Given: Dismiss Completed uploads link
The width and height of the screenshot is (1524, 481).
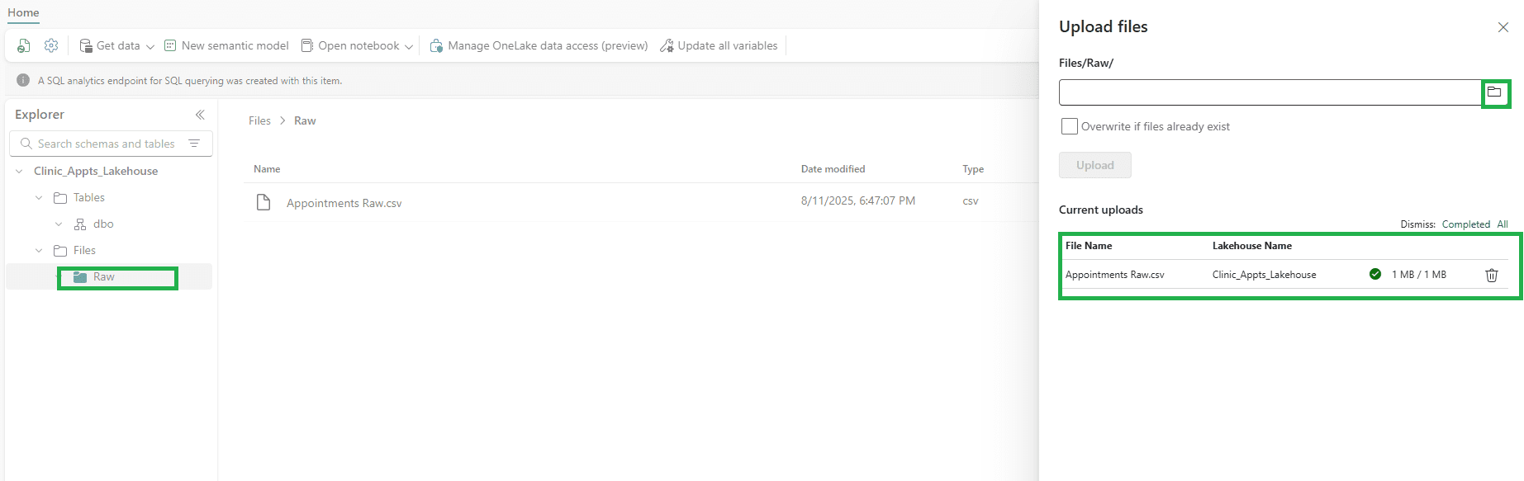Looking at the screenshot, I should 1465,224.
